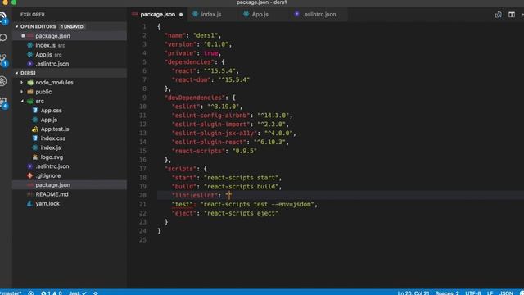524x295 pixels.
Task: Expand the public folder
Action: click(x=22, y=92)
